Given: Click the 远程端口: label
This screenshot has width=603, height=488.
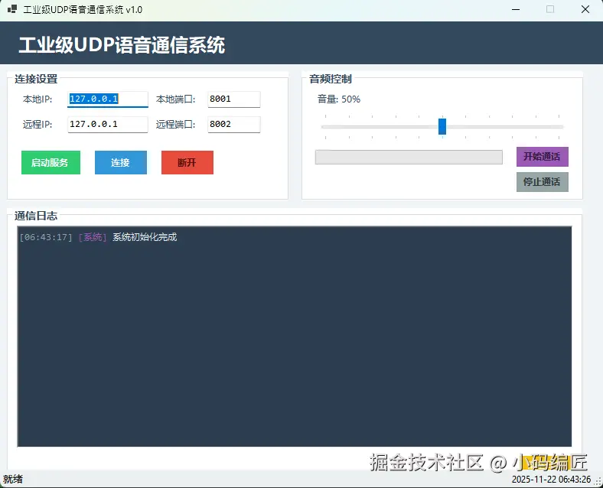Looking at the screenshot, I should tap(175, 125).
